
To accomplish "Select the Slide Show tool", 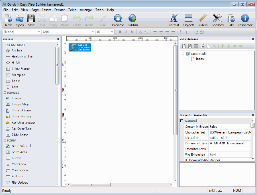I will click(x=17, y=135).
